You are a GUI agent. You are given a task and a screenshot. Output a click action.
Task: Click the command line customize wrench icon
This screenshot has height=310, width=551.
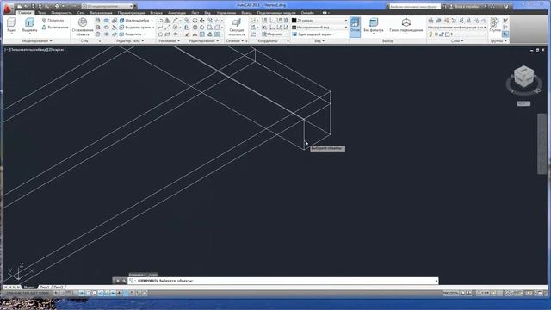click(x=124, y=281)
